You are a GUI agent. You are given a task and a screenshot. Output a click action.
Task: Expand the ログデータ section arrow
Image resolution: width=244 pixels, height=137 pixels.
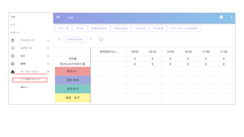48,48
